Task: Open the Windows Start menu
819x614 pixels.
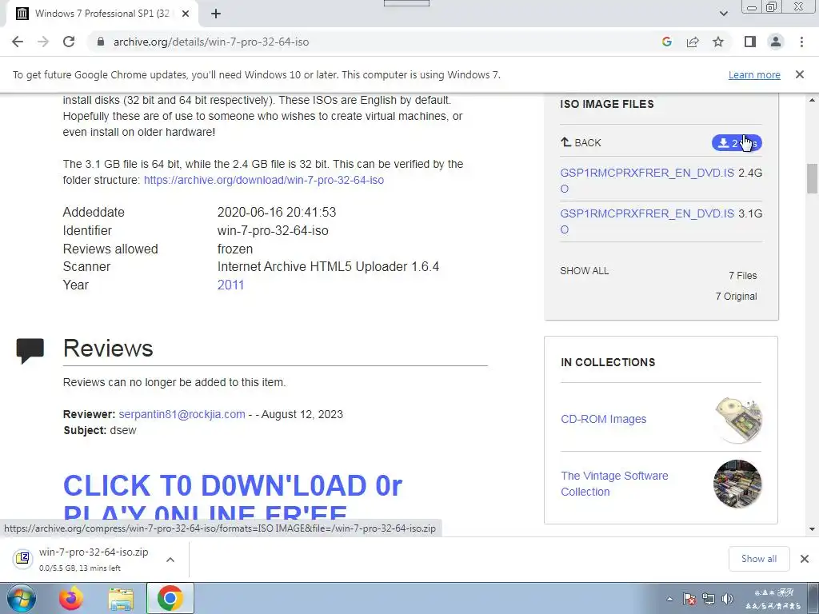Action: [x=22, y=599]
